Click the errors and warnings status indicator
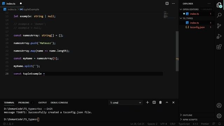 coord(8,124)
